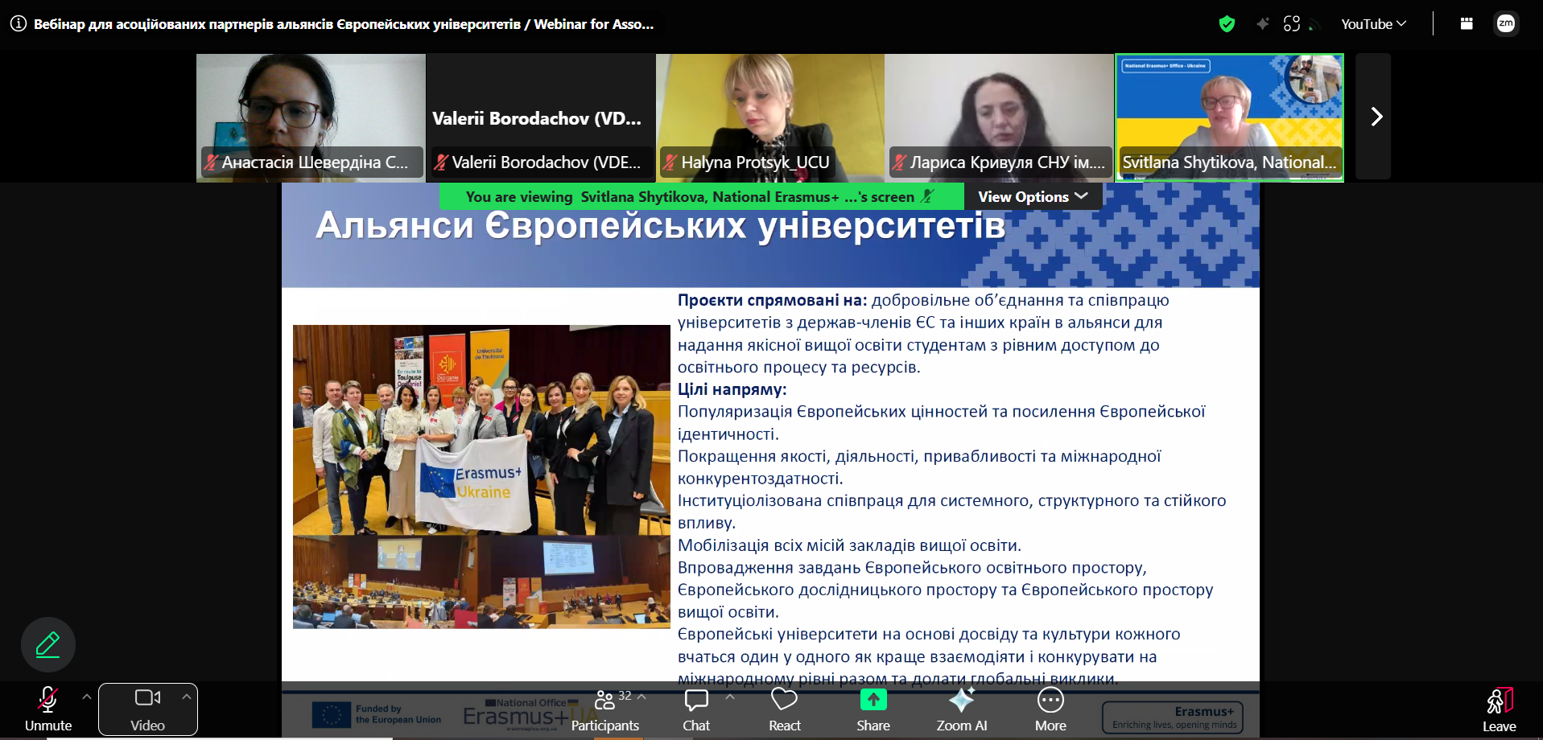Open the AI Companion sparkle icon at top

[x=1263, y=24]
